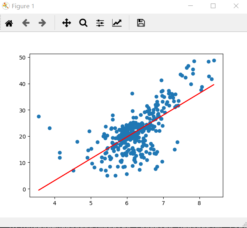
Task: Click the y-axis tick label '0'
Action: pyautogui.click(x=24, y=189)
